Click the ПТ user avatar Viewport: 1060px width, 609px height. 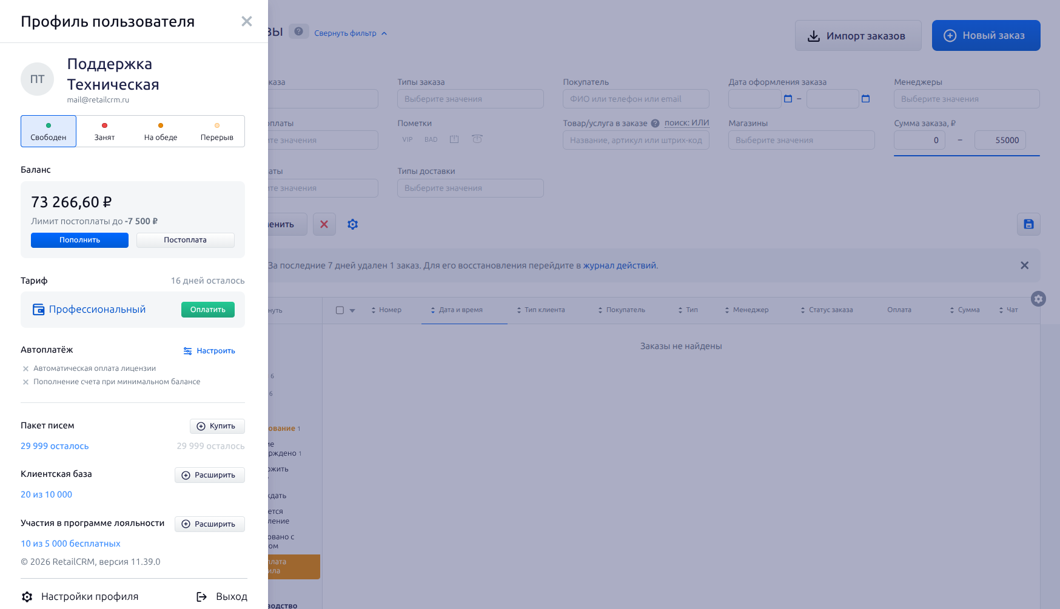(x=37, y=79)
